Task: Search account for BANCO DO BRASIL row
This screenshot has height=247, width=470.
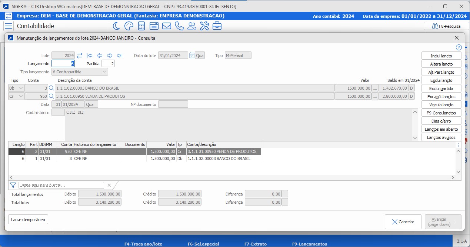Action: tap(51, 88)
